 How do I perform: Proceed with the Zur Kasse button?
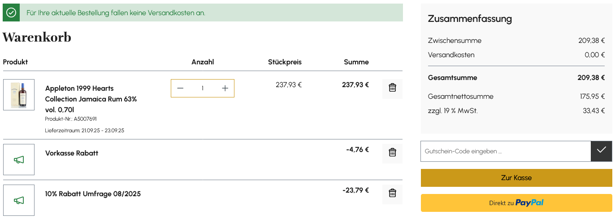516,178
